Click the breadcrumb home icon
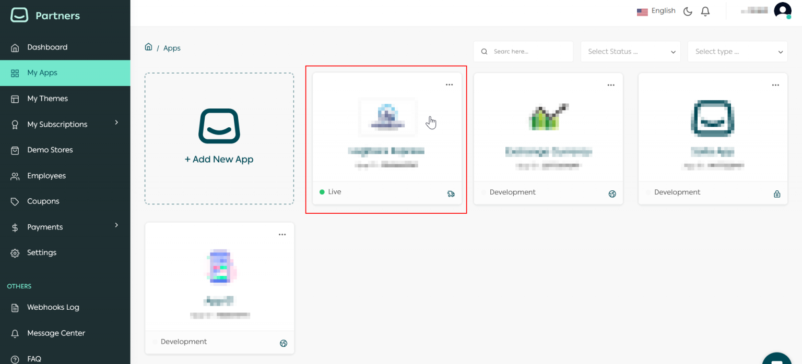The height and width of the screenshot is (364, 802). coord(149,47)
